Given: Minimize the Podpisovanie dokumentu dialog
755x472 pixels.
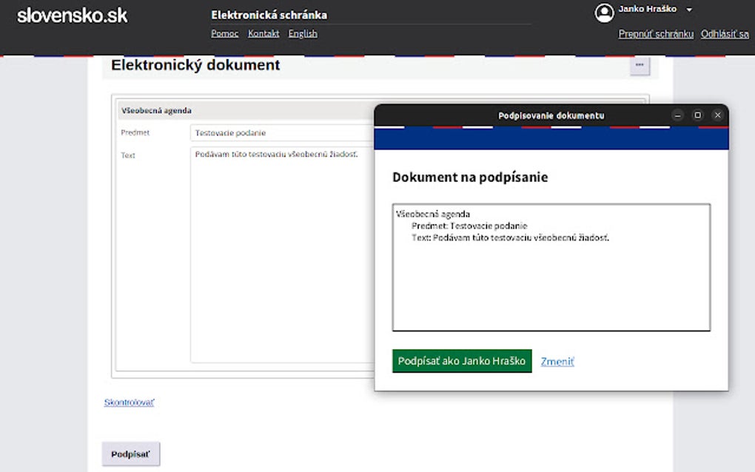Looking at the screenshot, I should (677, 115).
